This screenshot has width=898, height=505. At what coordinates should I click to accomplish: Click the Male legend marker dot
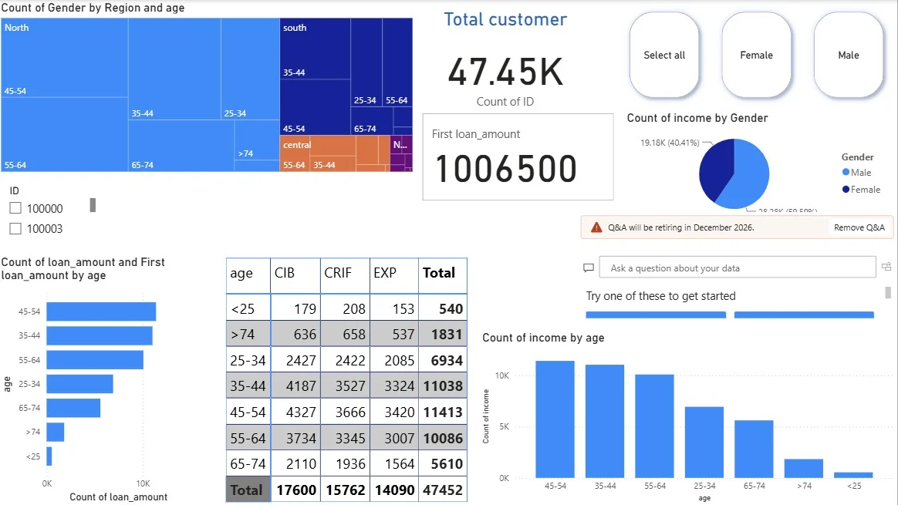point(846,173)
